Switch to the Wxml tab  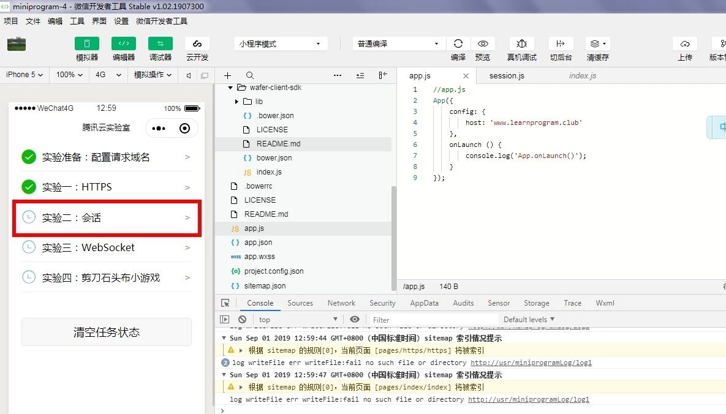pos(605,303)
